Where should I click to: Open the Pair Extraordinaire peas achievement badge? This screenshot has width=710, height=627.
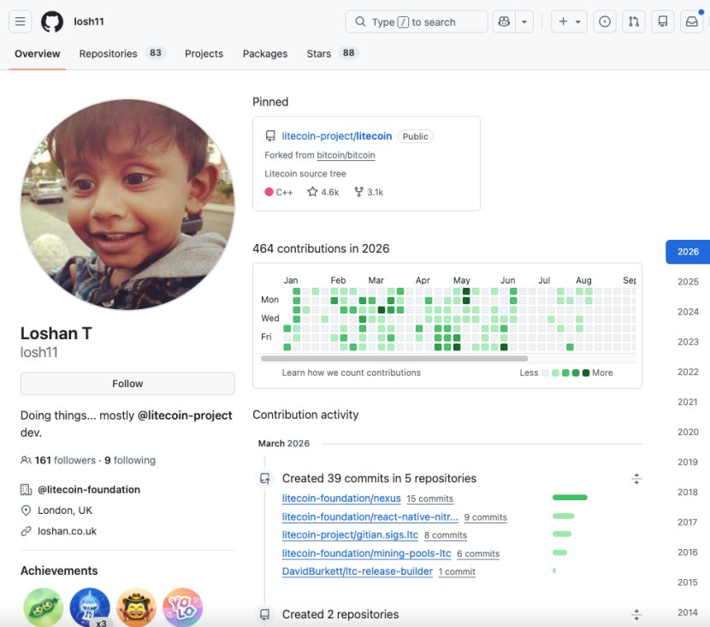(x=44, y=607)
